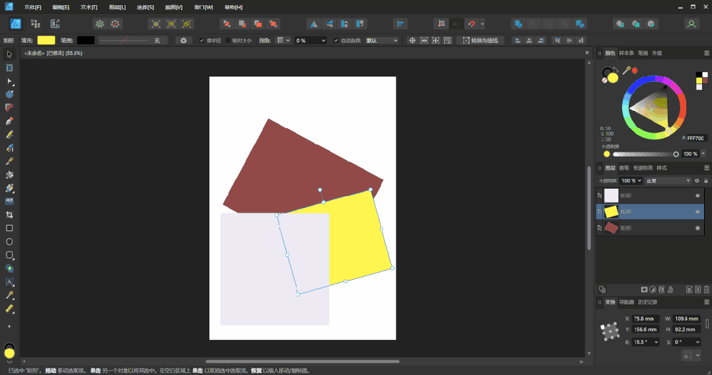Open the color opacity 100 % dropdown arrow
712x375 pixels.
click(x=703, y=154)
